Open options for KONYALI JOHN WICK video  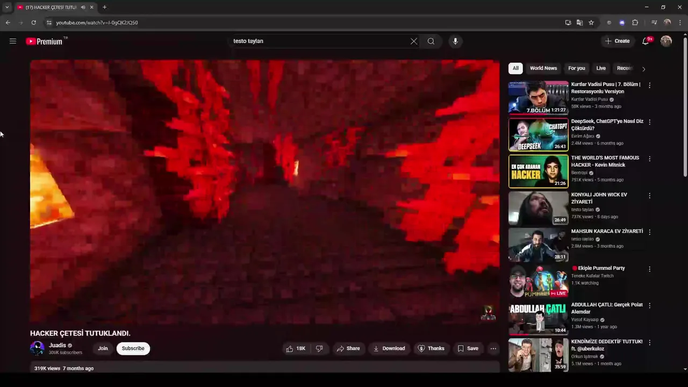(x=649, y=196)
